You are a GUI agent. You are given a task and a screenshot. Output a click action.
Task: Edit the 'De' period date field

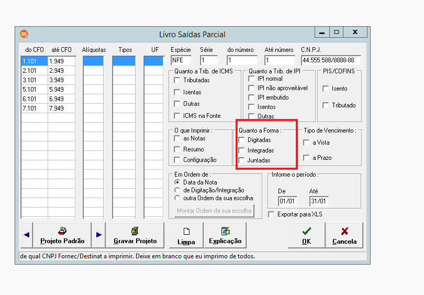(x=287, y=201)
